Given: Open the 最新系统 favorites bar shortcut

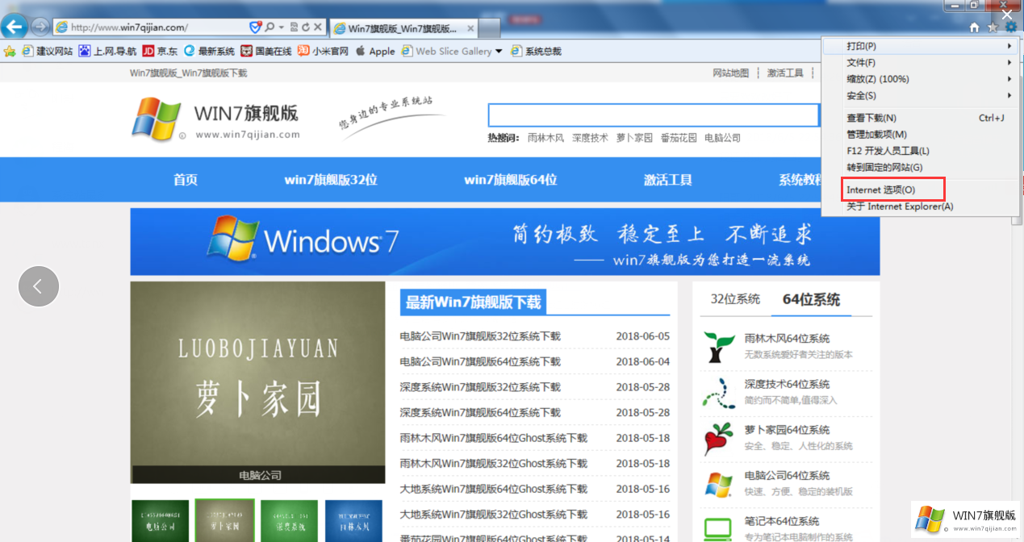Looking at the screenshot, I should [209, 51].
